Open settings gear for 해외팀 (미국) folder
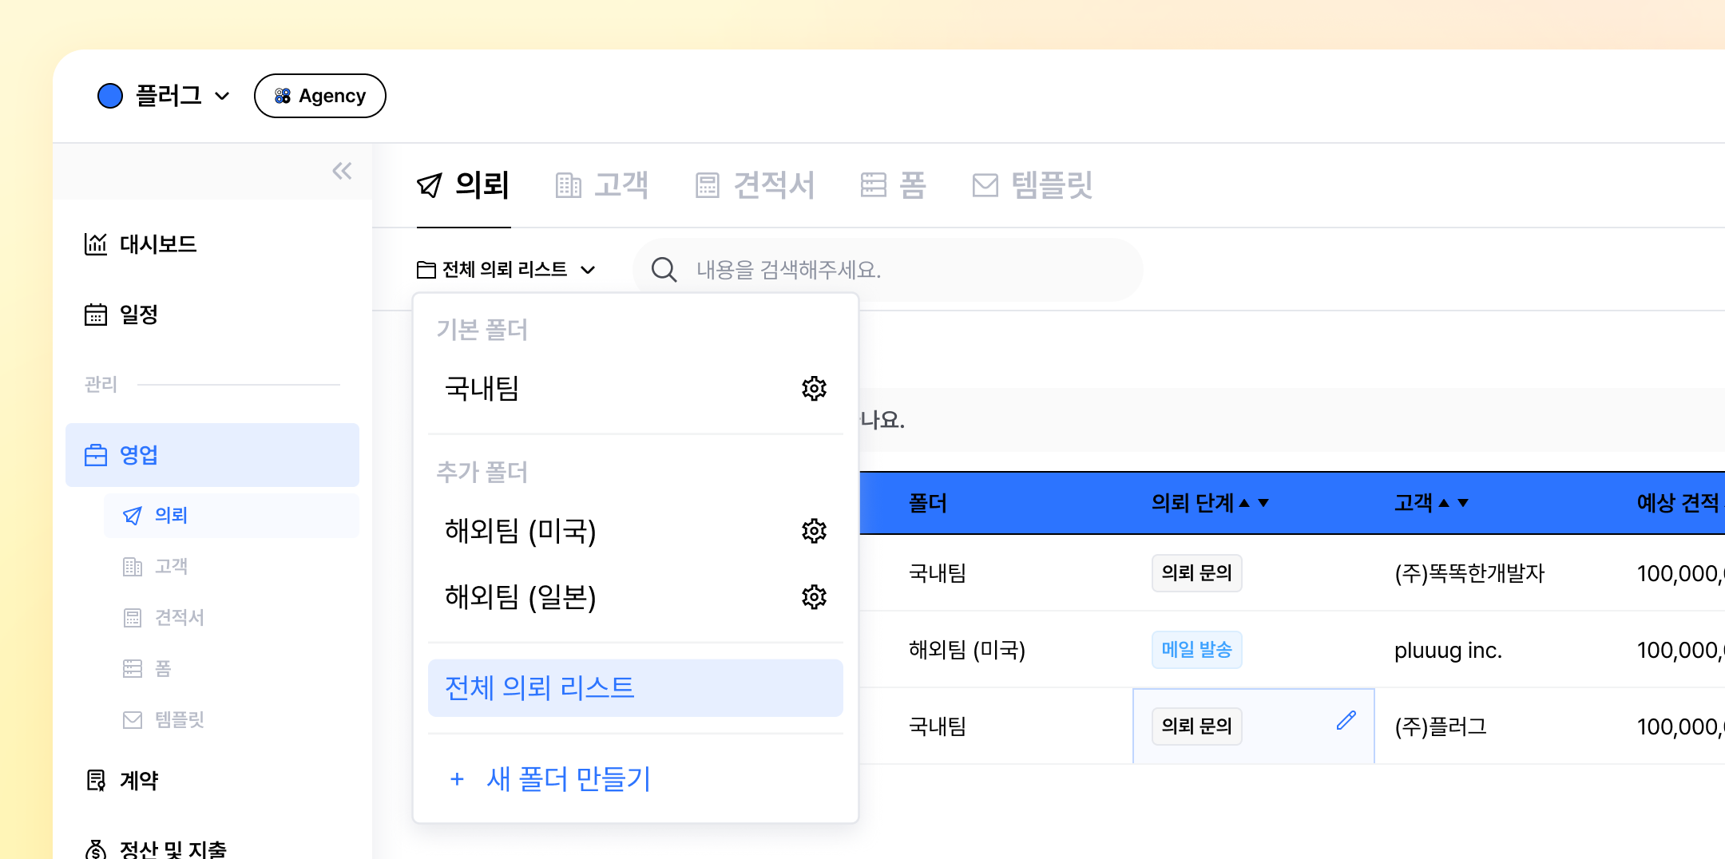This screenshot has height=859, width=1725. point(814,531)
